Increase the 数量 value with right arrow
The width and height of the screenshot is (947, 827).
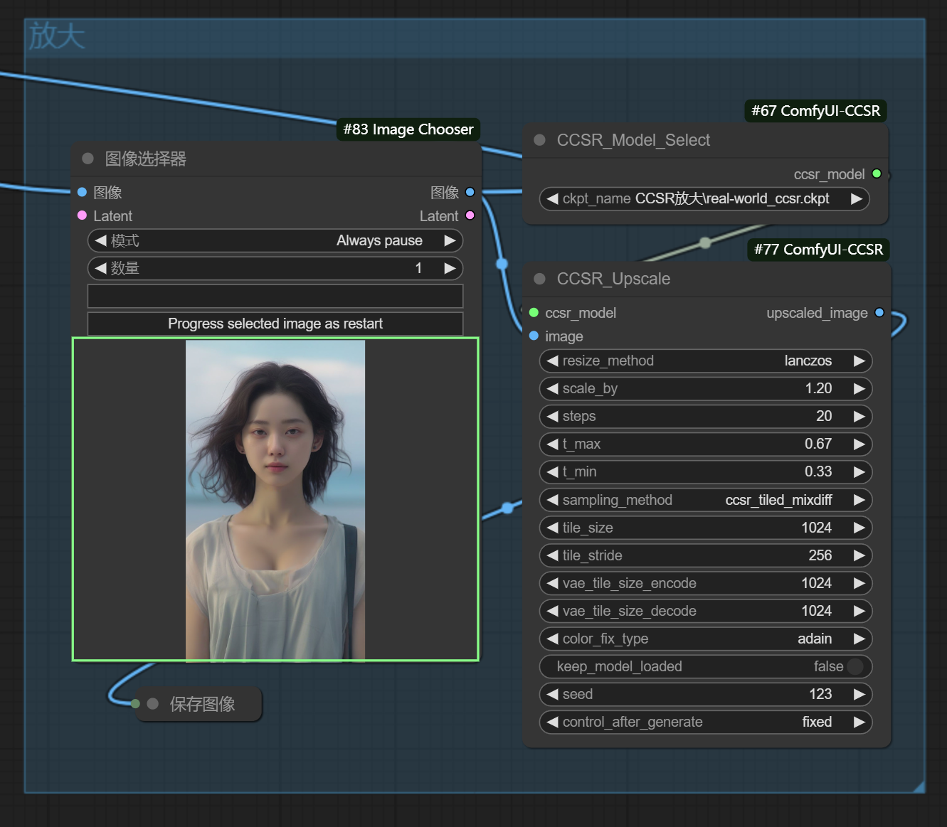click(x=450, y=268)
